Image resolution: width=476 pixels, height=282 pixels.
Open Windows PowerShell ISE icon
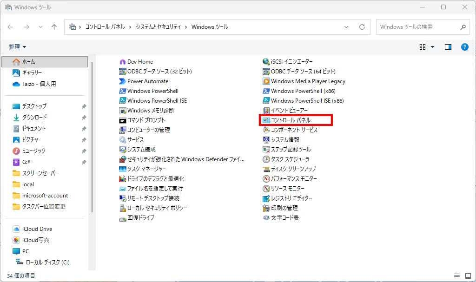123,101
